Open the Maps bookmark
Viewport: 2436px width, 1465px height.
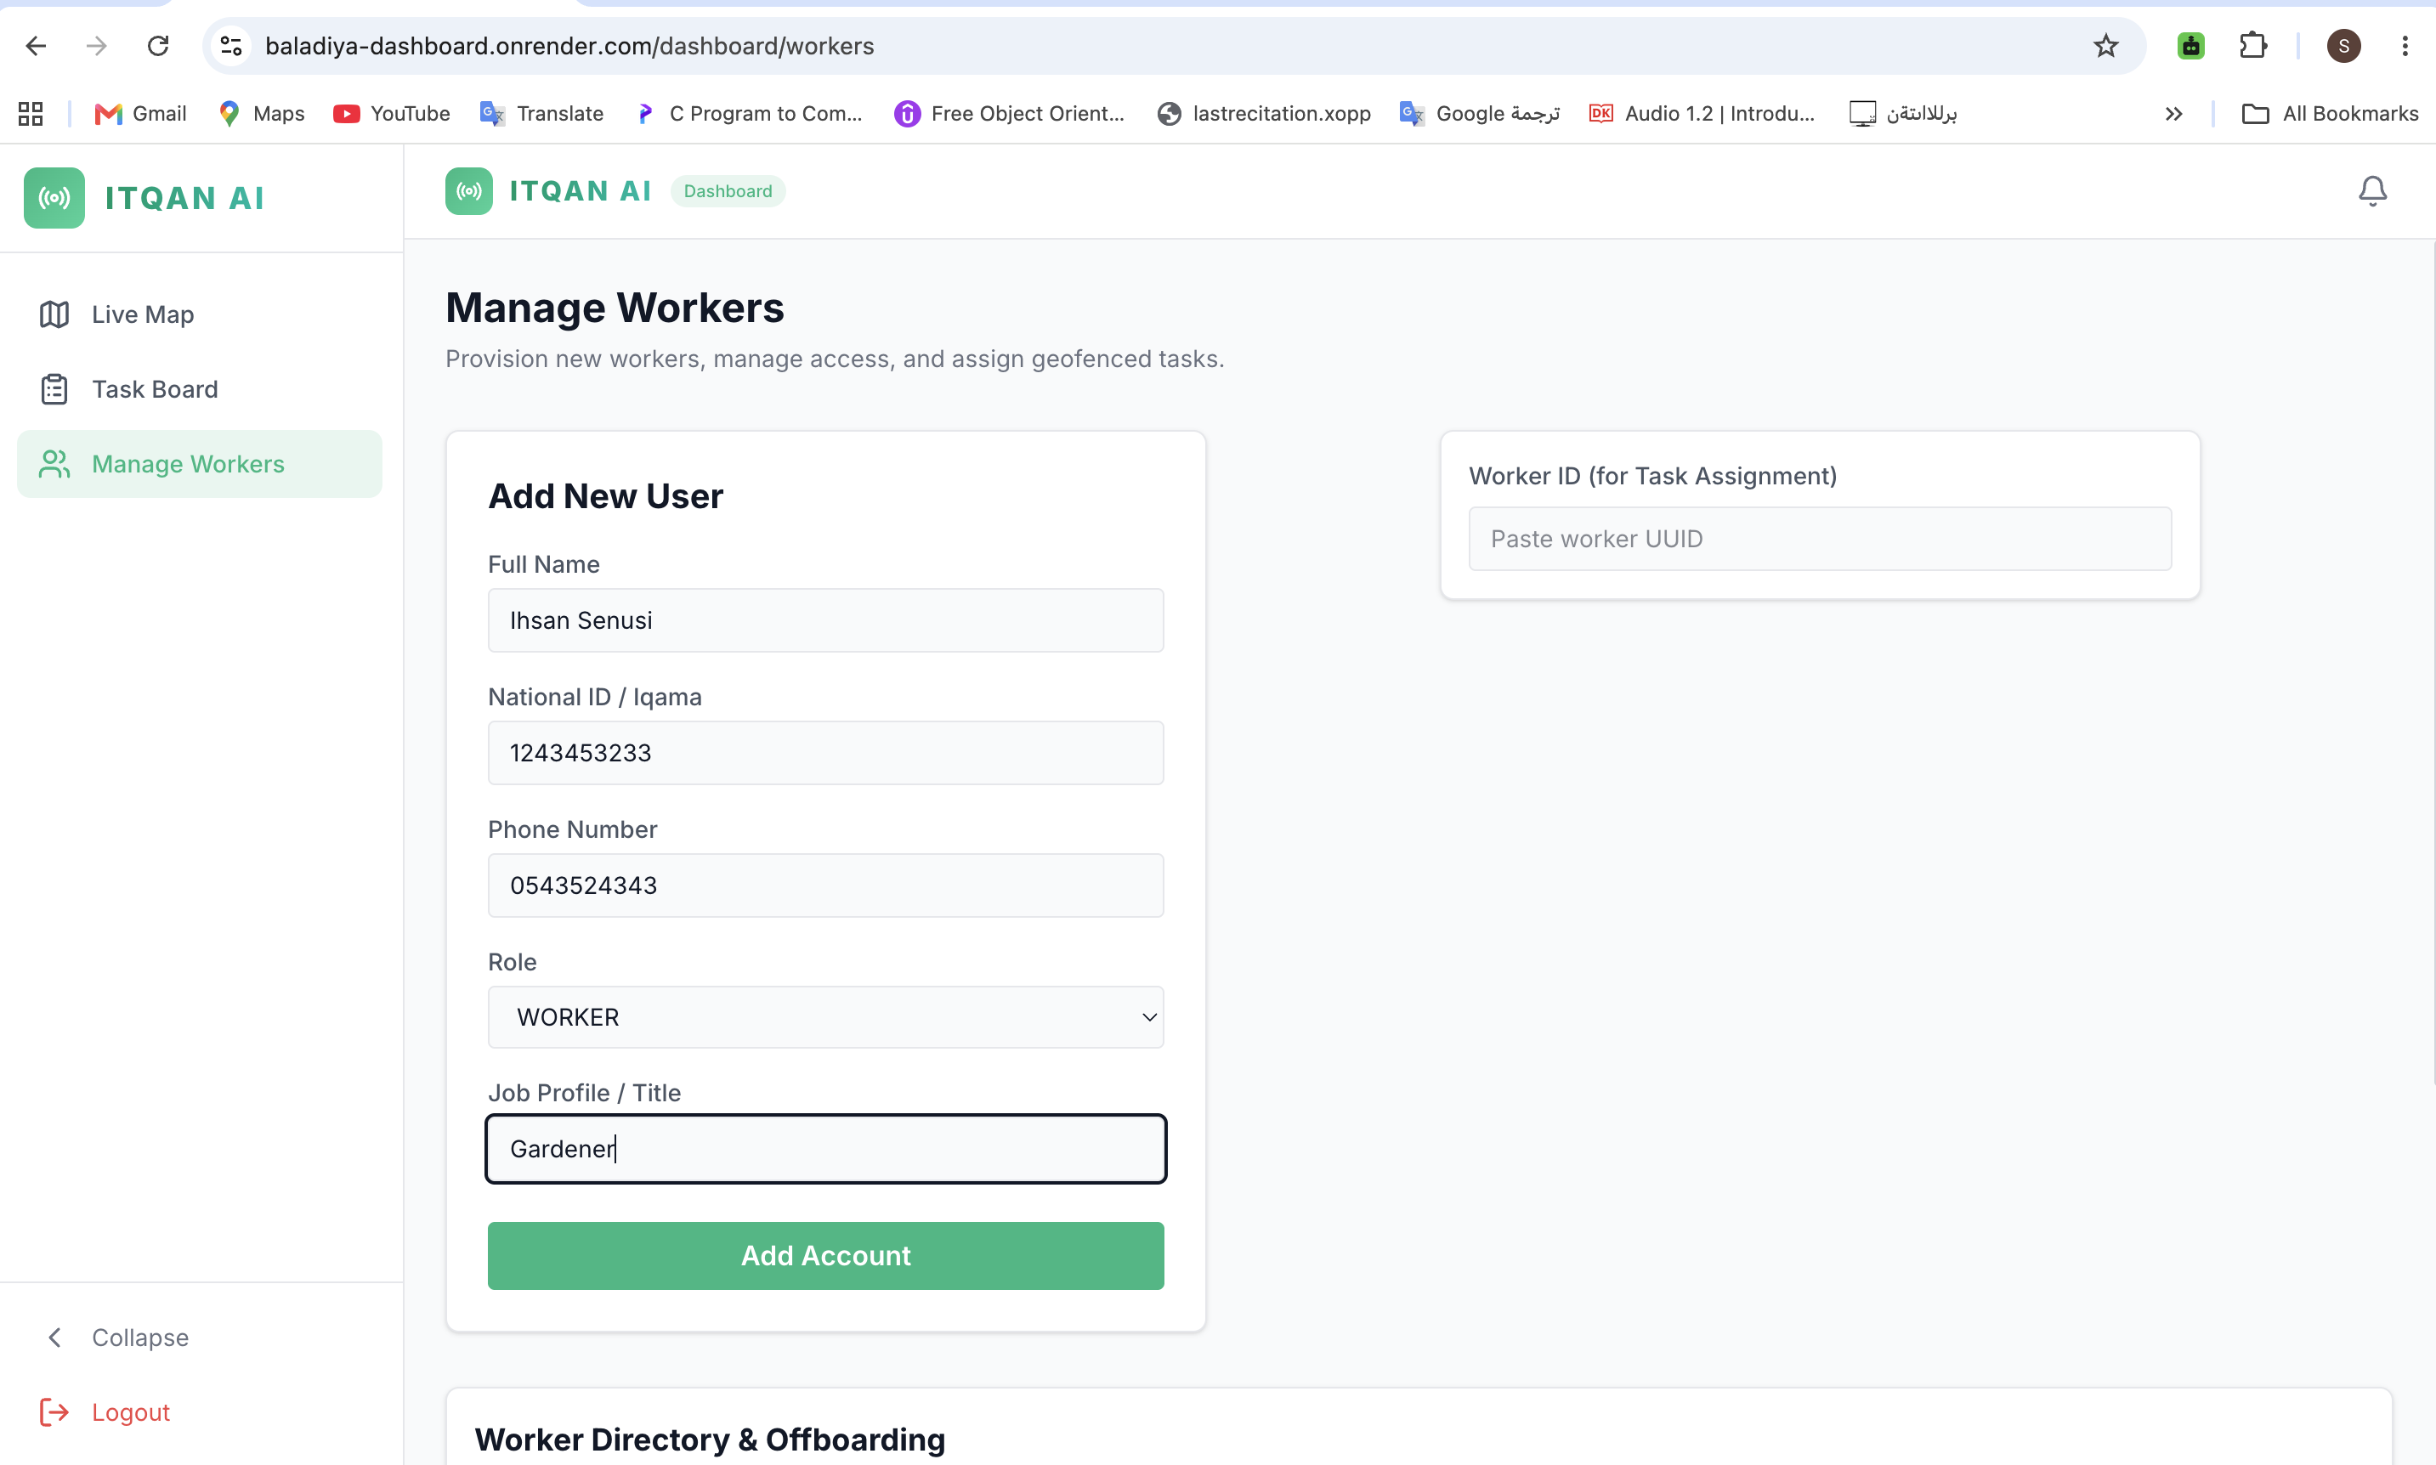(262, 114)
